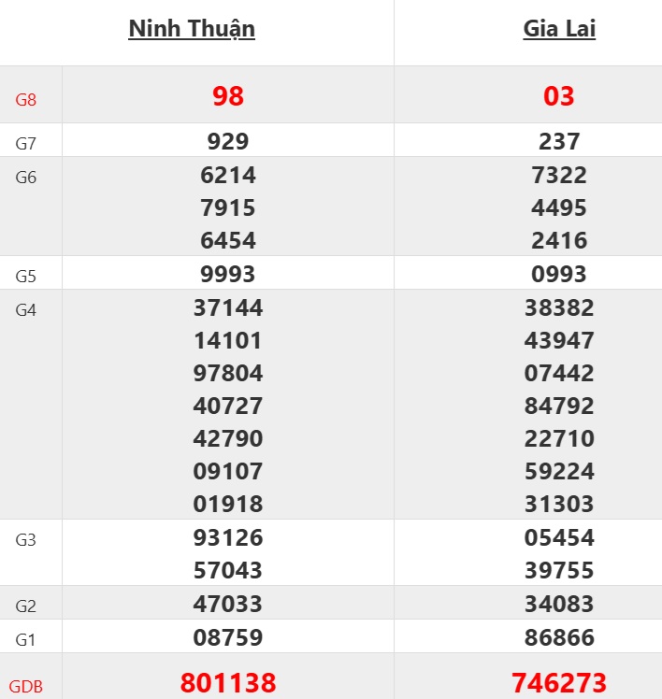The width and height of the screenshot is (662, 699).
Task: Click the GDB special prize label
Action: pos(26,686)
